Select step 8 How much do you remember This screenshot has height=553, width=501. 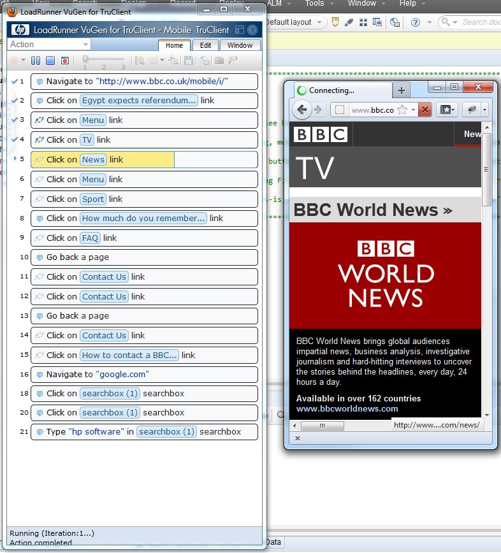point(144,219)
